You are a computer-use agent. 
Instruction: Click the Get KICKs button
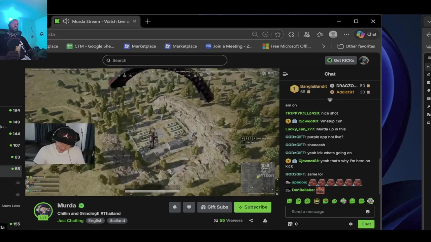[x=340, y=61]
